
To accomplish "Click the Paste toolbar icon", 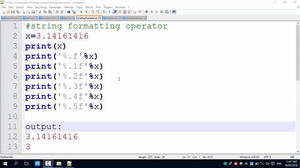I will click(50, 12).
